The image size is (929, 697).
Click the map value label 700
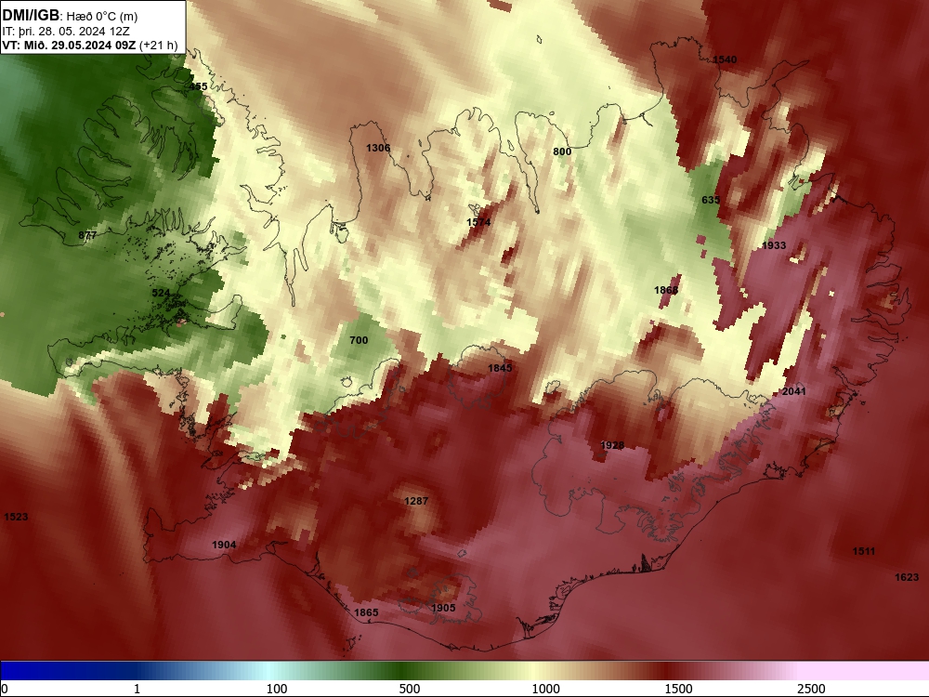coord(359,340)
